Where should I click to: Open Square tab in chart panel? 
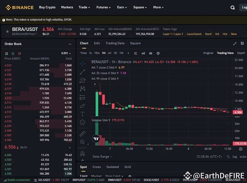135,43
